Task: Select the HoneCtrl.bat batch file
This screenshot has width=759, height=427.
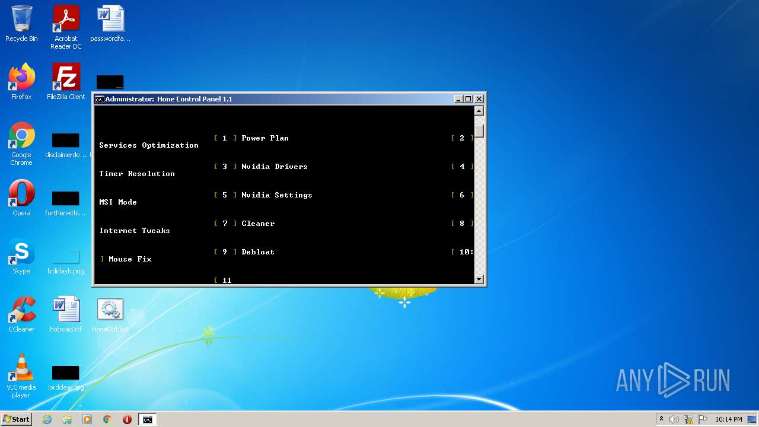Action: (110, 314)
